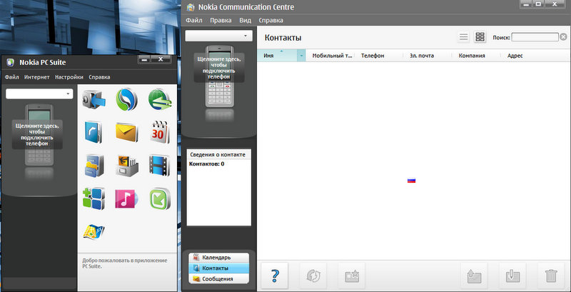Viewport: 571px width, 292px height.
Task: Close the Nokia PC Suite window
Action: (x=161, y=59)
